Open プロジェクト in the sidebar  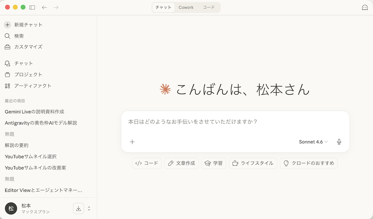click(28, 74)
